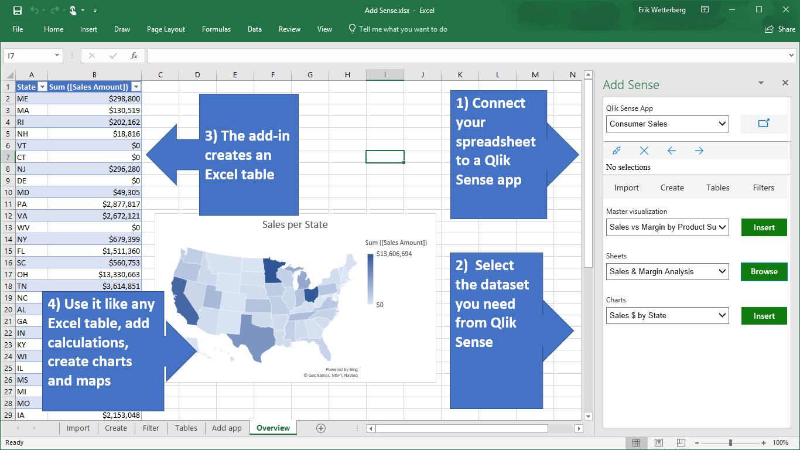Toggle Touch/Mouse mode icon
Image resolution: width=800 pixels, height=450 pixels.
[73, 10]
